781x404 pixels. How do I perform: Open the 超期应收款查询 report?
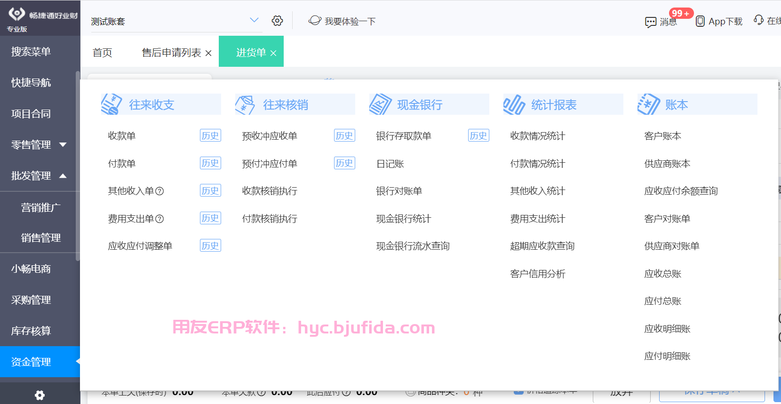(542, 246)
